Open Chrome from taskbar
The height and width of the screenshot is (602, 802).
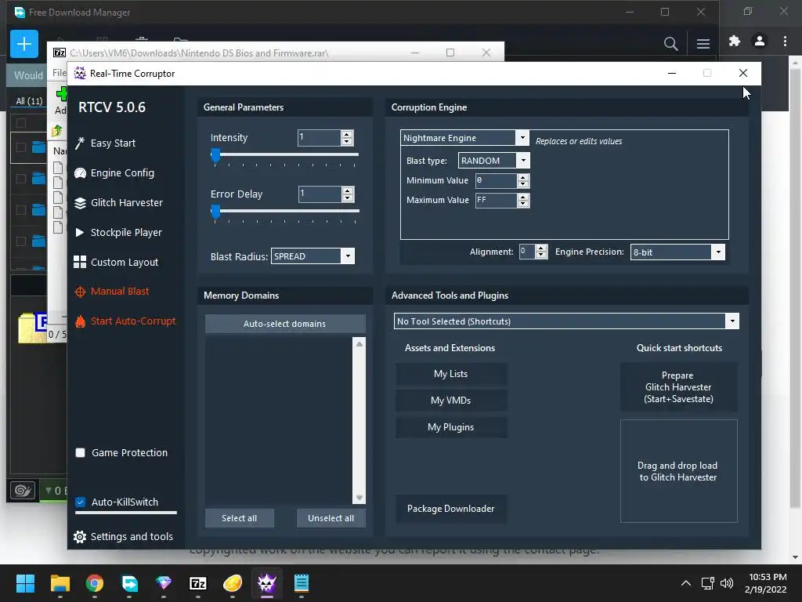tap(95, 583)
